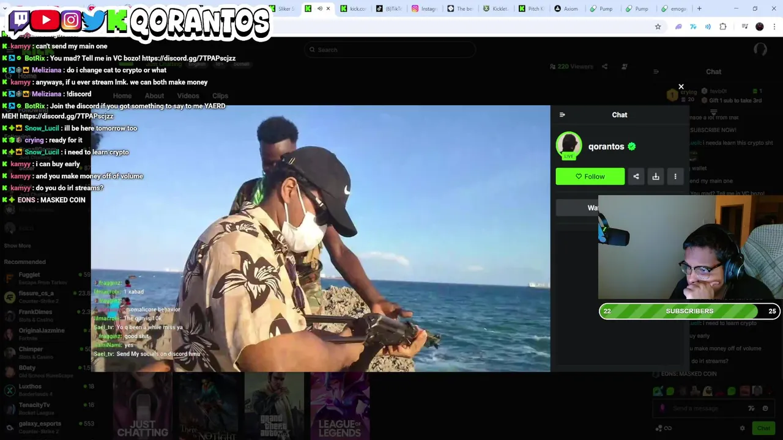
Task: Open the Chrome three-dot menu
Action: (x=774, y=27)
